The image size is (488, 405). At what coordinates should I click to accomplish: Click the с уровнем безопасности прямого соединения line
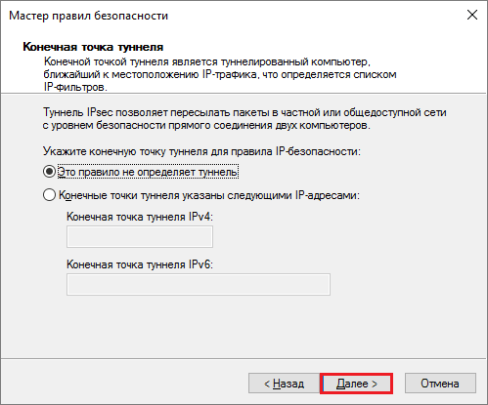(206, 125)
